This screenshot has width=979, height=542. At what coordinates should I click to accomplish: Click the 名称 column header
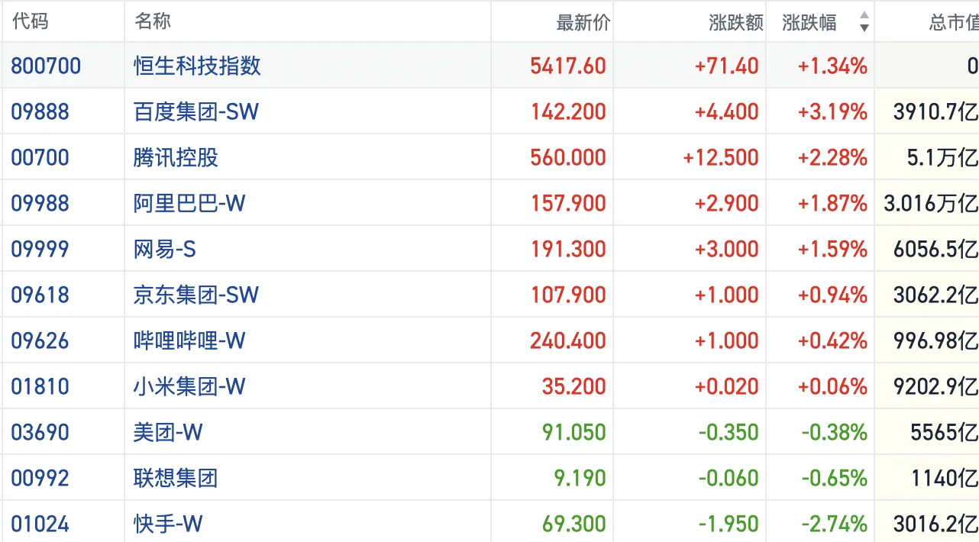pos(153,21)
